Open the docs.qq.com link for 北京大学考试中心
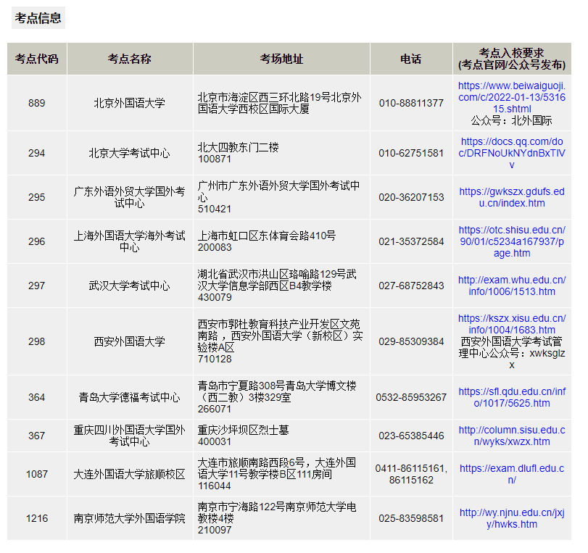588x553 pixels. click(x=512, y=153)
